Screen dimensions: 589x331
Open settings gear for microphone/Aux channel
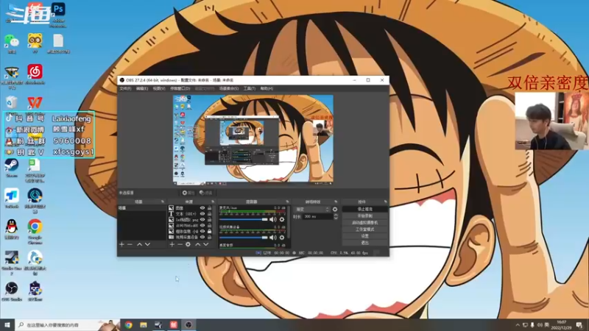coord(282,219)
